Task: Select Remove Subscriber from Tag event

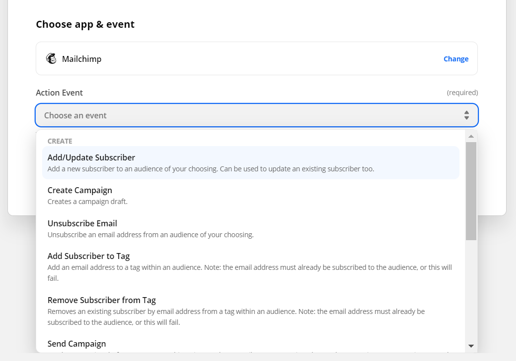Action: click(x=250, y=310)
